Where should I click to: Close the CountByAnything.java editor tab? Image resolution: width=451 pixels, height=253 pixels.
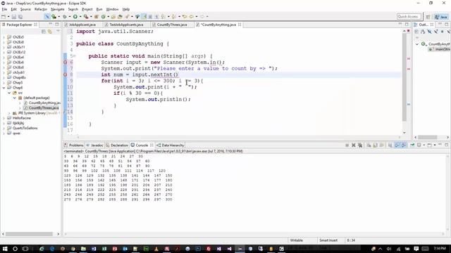tap(240, 25)
